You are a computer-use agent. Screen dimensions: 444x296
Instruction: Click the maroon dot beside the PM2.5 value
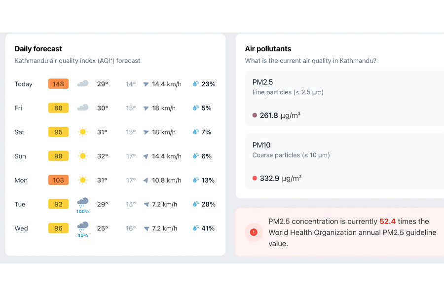255,115
